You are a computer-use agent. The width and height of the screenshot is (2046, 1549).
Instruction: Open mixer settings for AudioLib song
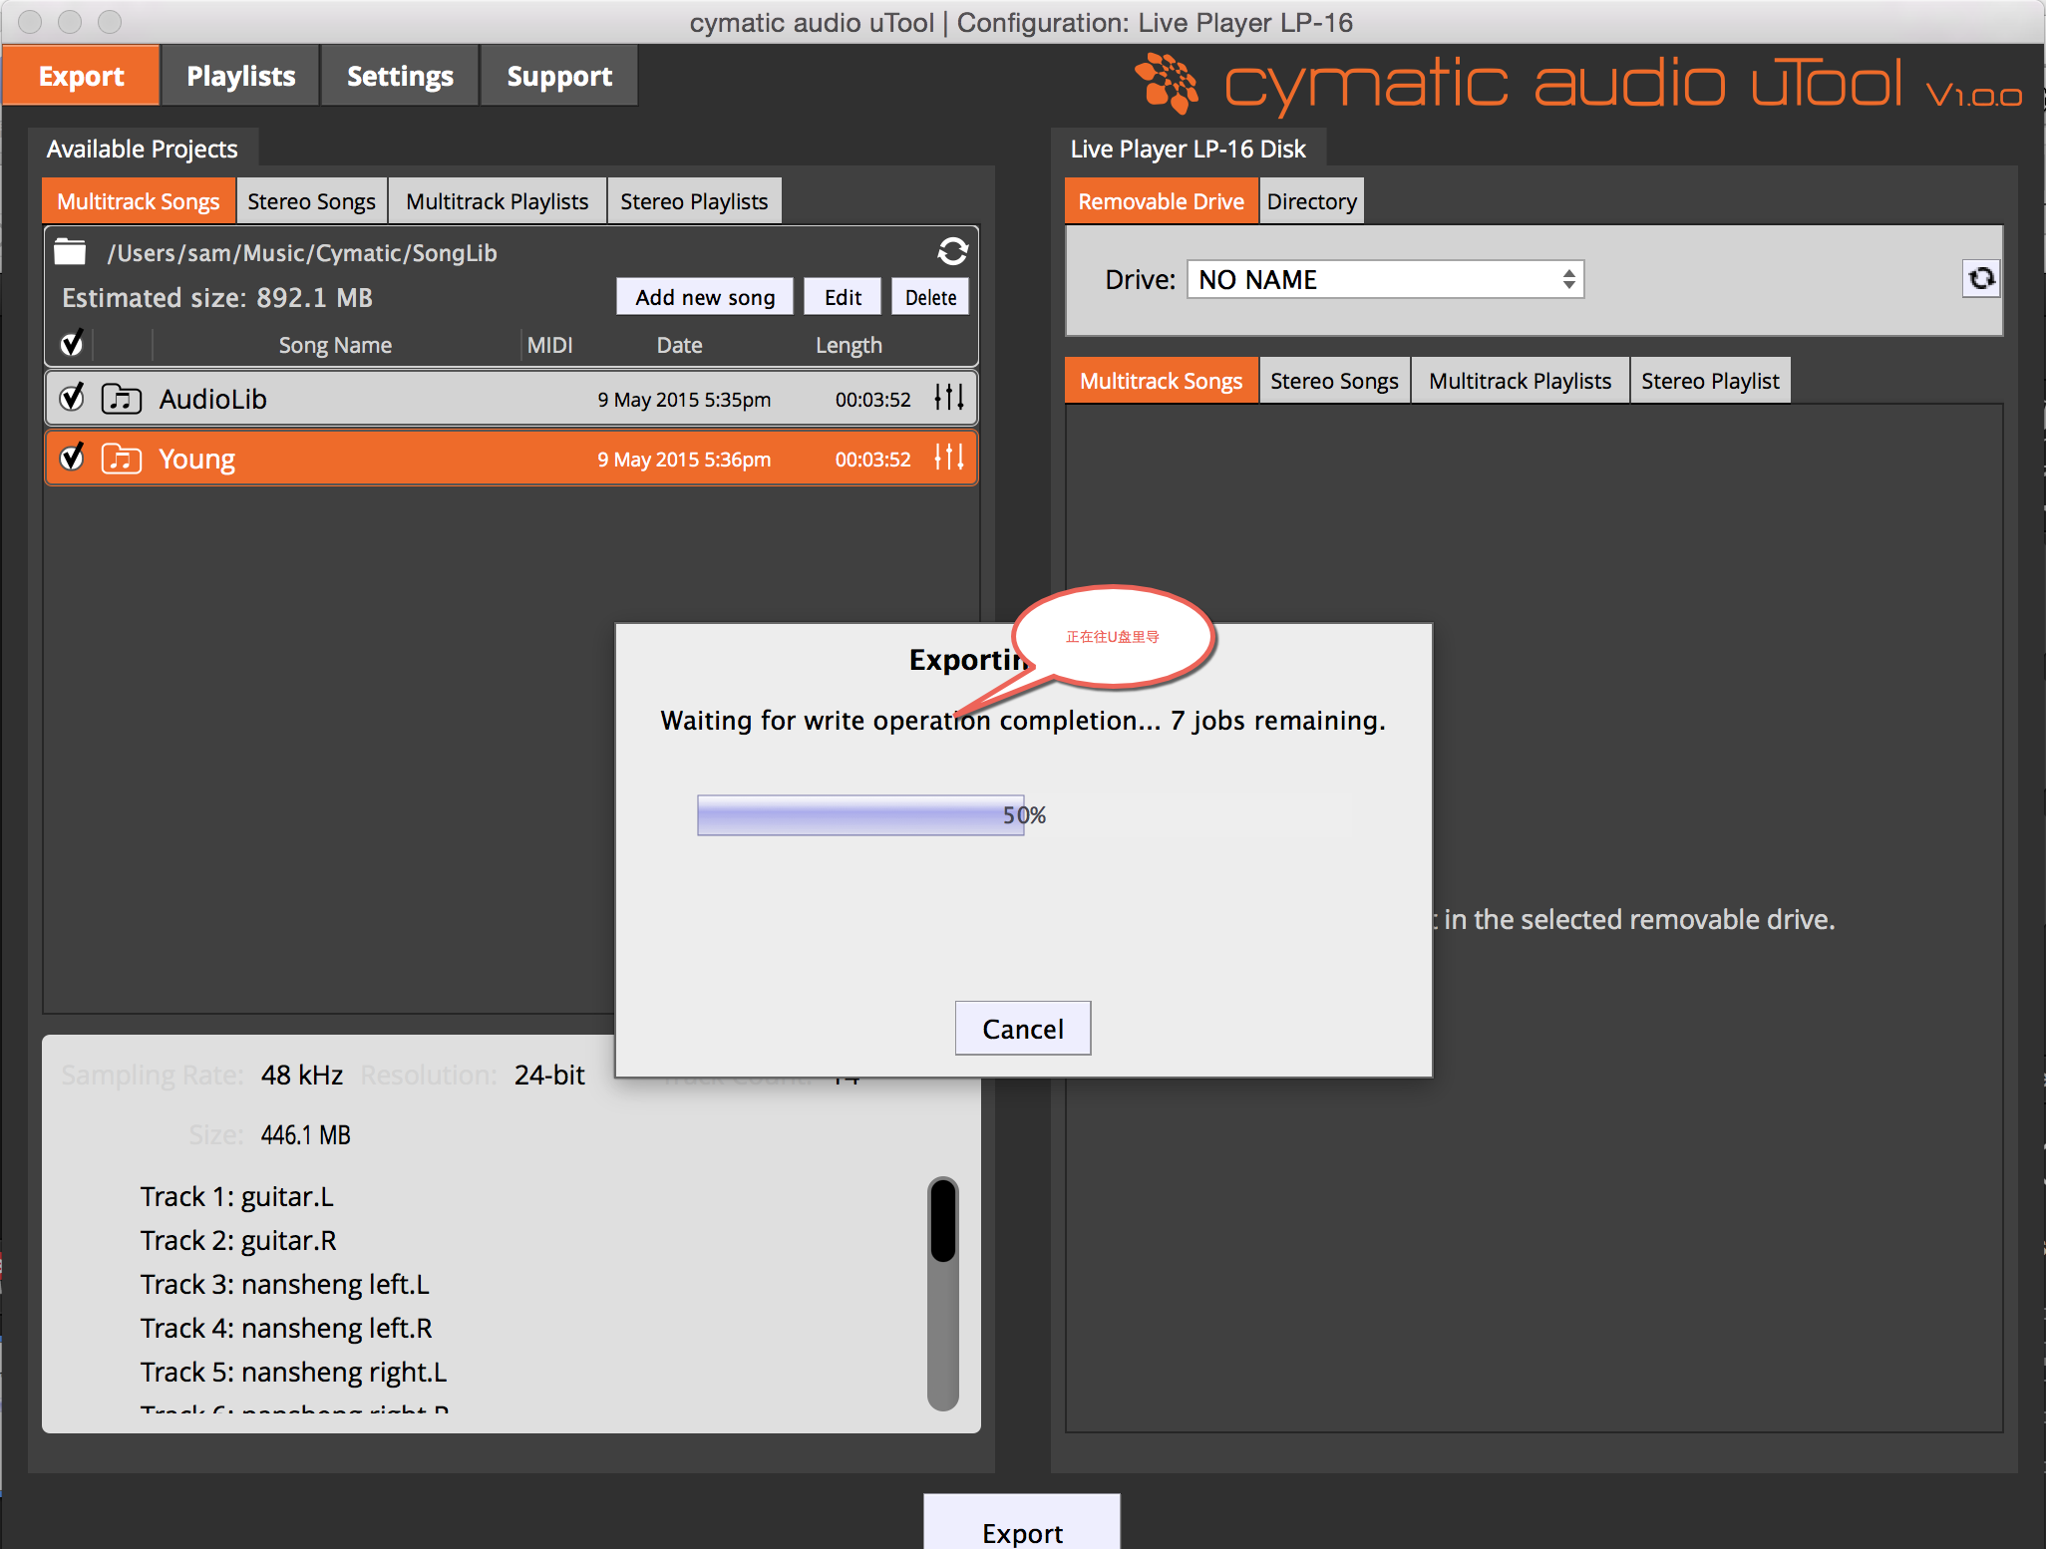tap(949, 398)
